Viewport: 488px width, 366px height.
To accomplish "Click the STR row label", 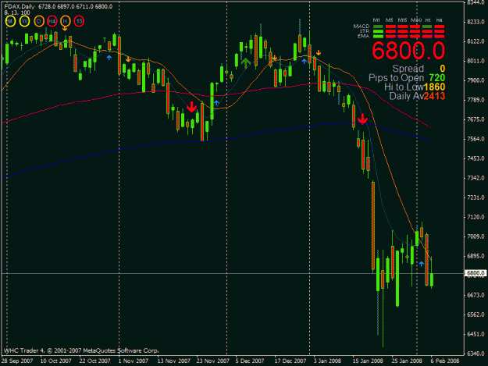I will point(365,31).
